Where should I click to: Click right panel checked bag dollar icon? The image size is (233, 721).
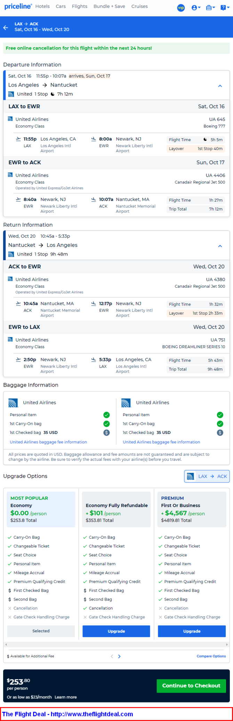click(x=220, y=433)
